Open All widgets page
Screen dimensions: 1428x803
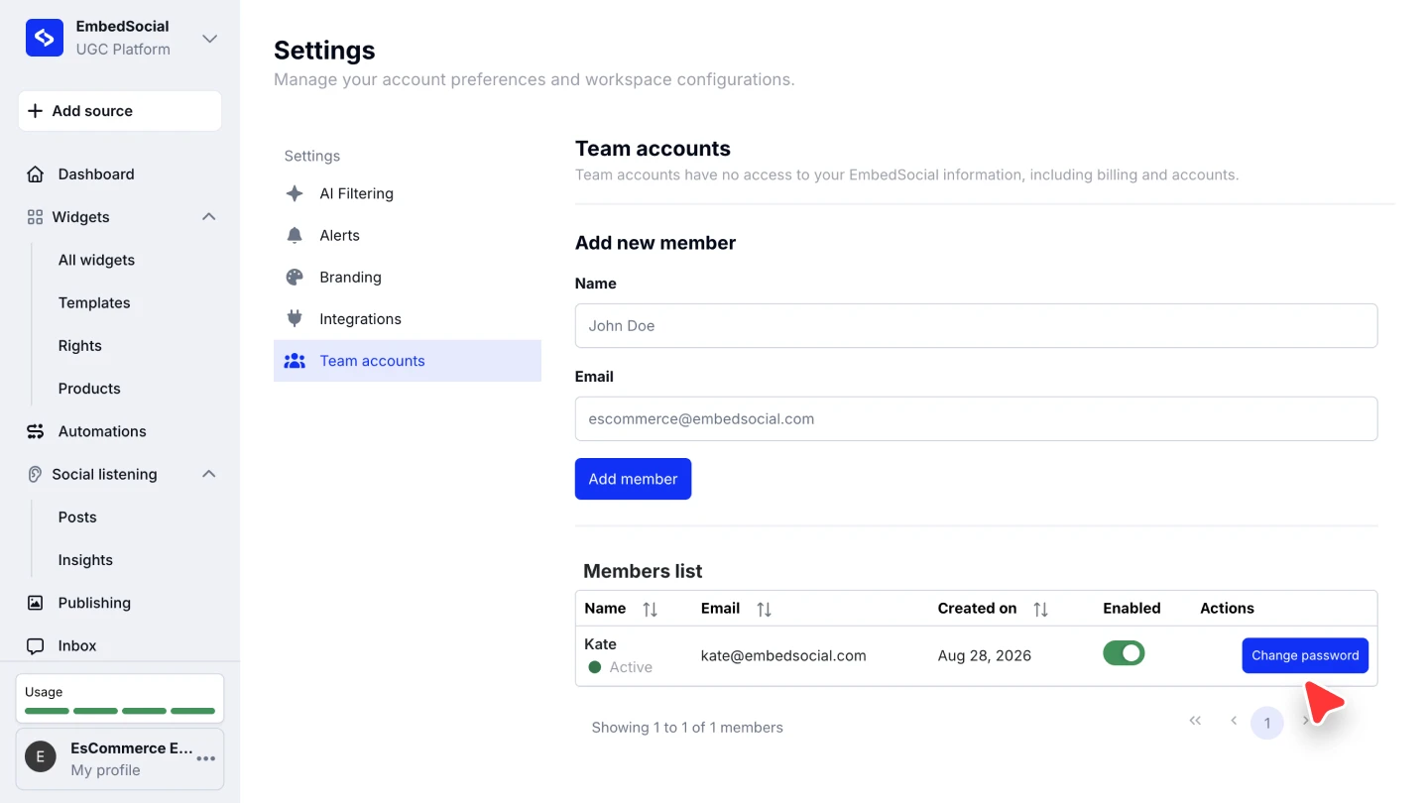[96, 260]
